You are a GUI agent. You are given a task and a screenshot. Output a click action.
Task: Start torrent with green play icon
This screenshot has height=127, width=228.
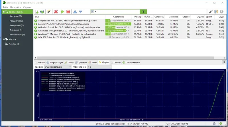tap(62, 12)
